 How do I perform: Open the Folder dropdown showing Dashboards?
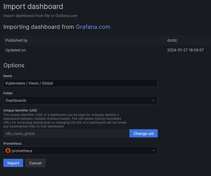(81, 100)
